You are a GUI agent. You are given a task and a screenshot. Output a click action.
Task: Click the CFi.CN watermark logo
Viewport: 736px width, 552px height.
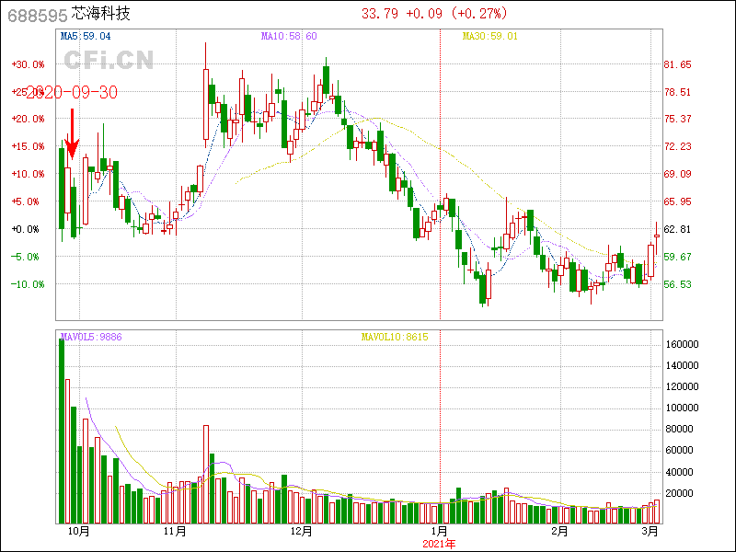pyautogui.click(x=108, y=60)
